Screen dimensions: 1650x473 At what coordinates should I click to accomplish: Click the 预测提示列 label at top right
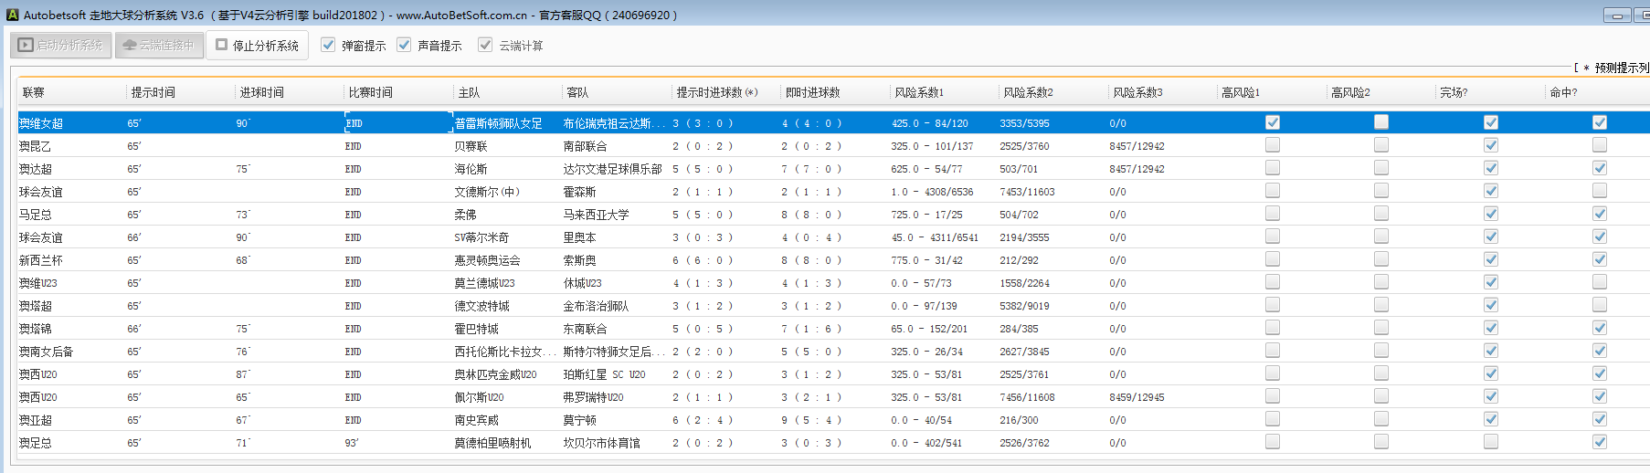(1621, 68)
